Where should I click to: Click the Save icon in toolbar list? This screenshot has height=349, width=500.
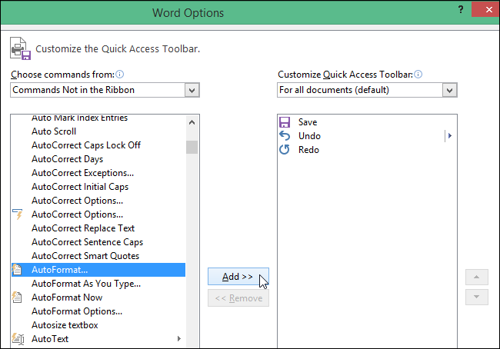[x=285, y=122]
